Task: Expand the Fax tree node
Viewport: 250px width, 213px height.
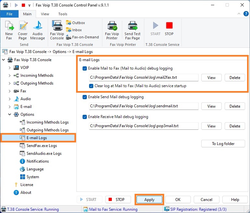Action: coord(9,91)
